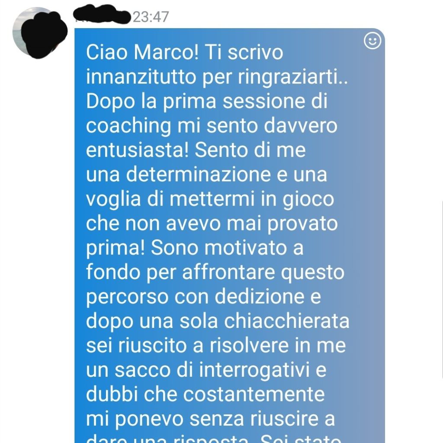Click 'voglia di mettermi in gioco' line
The height and width of the screenshot is (443, 443).
coord(210,199)
